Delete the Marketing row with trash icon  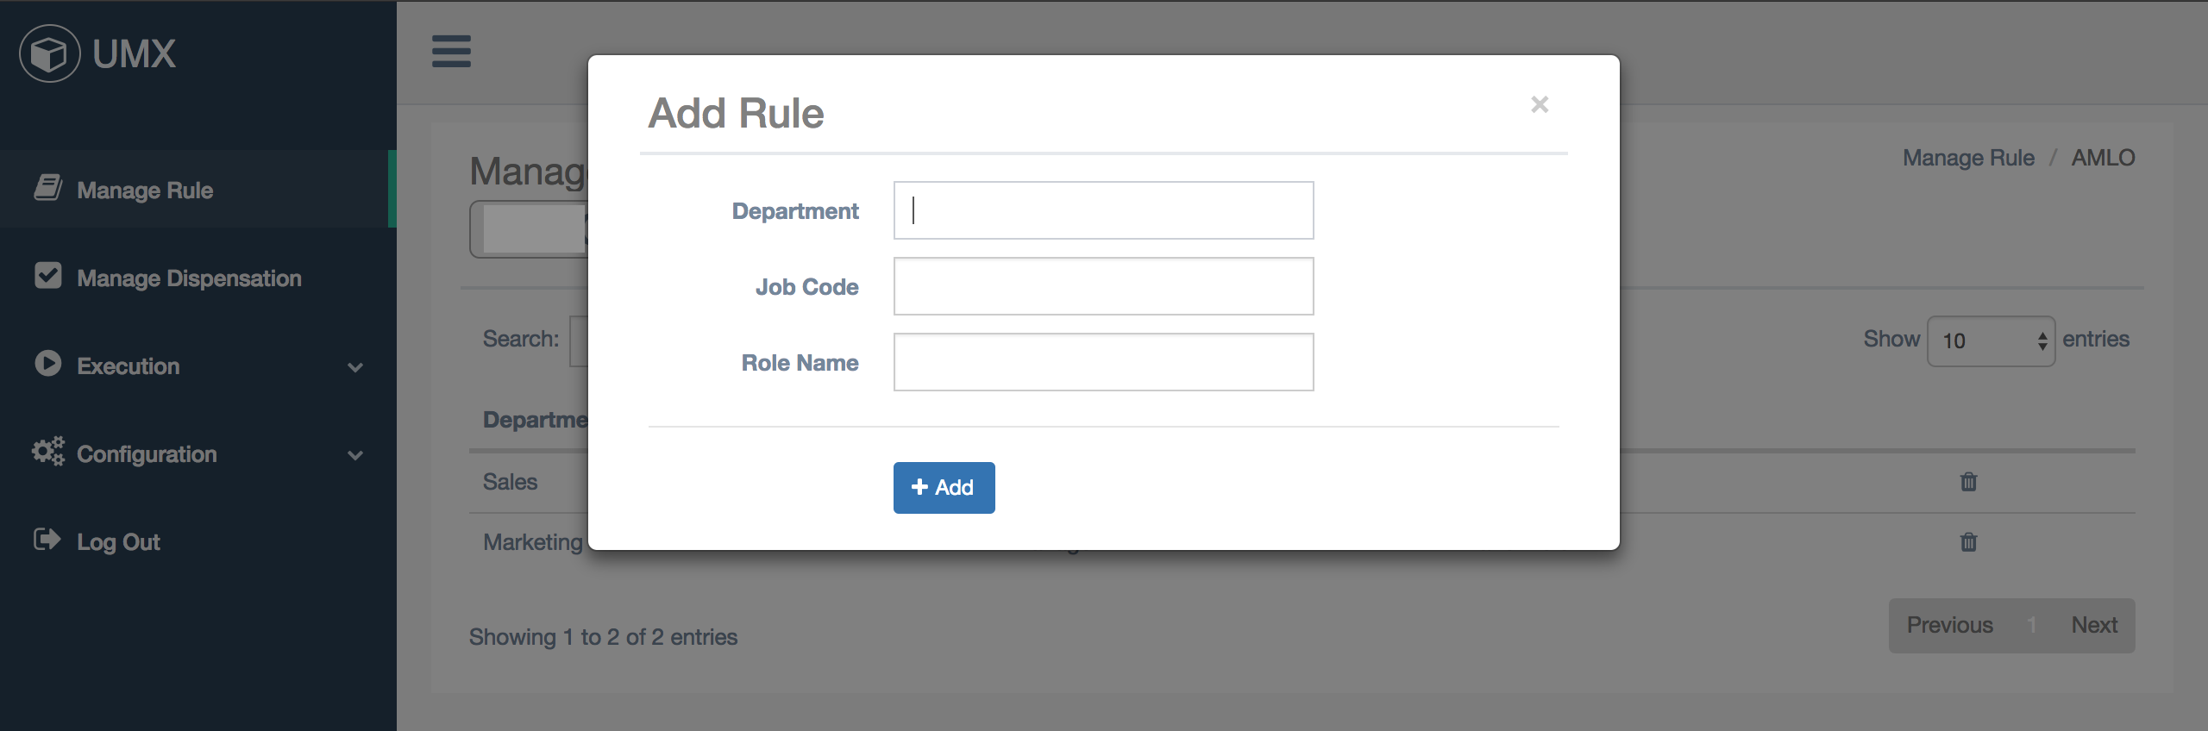pyautogui.click(x=1968, y=542)
